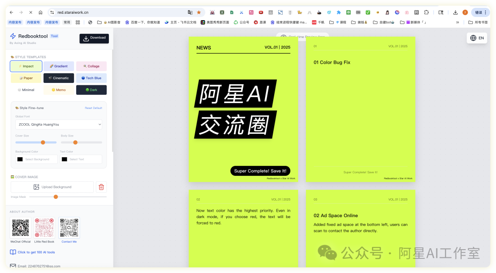This screenshot has height=273, width=496.
Task: Translate this page icon in address bar
Action: click(x=190, y=12)
